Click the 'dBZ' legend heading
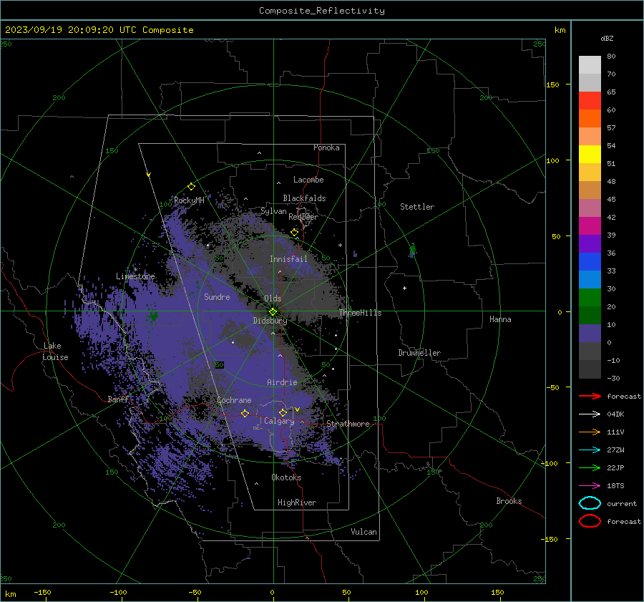The width and height of the screenshot is (644, 602). [x=607, y=38]
